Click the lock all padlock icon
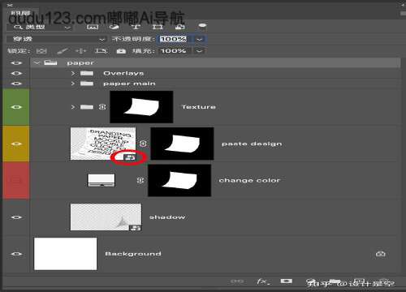The height and width of the screenshot is (292, 406). 121,51
